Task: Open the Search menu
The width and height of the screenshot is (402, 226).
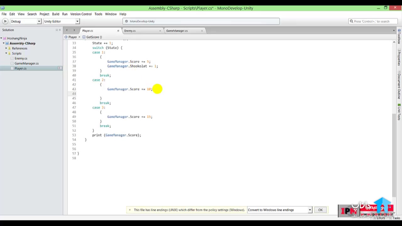Action: (x=32, y=14)
